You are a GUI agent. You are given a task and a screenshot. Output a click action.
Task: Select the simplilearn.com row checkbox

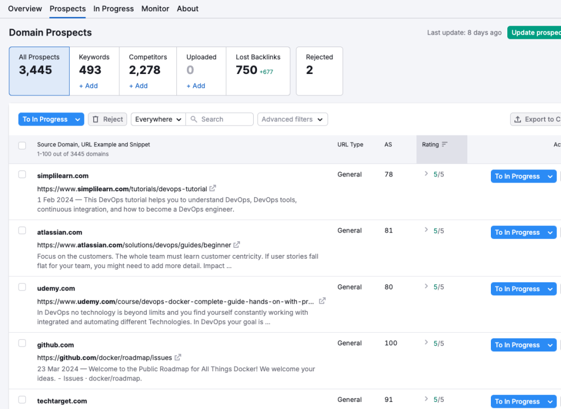pyautogui.click(x=22, y=174)
